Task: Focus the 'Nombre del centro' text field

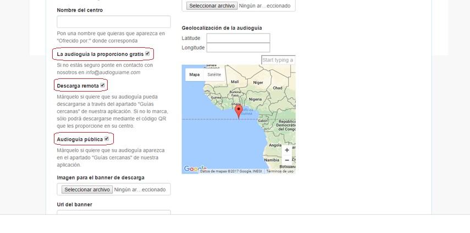Action: click(114, 22)
